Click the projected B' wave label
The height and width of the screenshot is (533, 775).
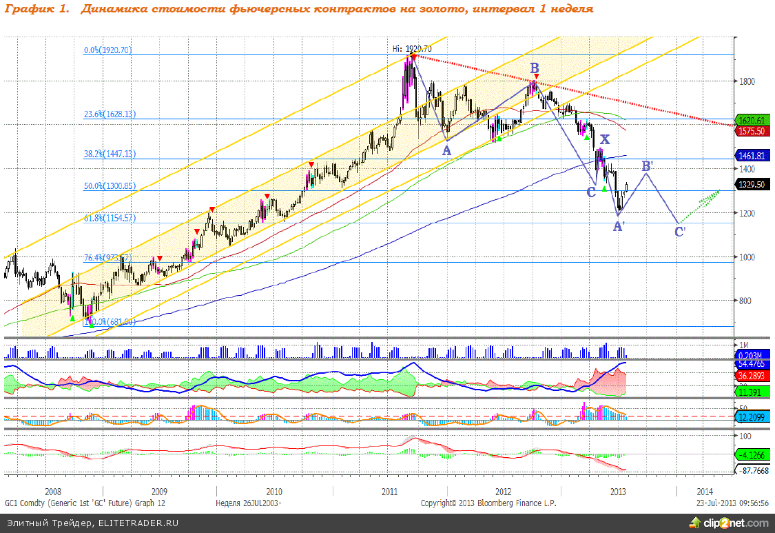click(x=648, y=166)
